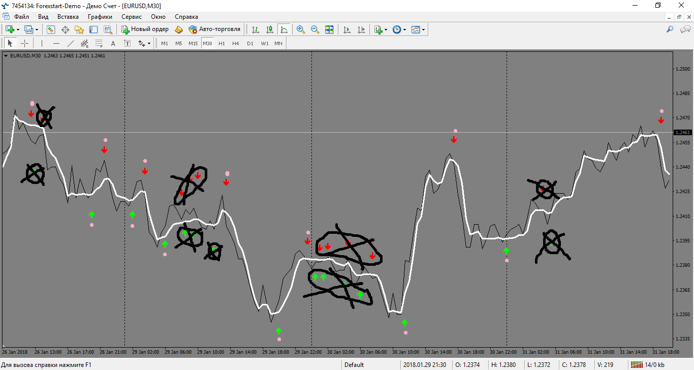
Task: Open the Сервис menu
Action: (x=132, y=17)
